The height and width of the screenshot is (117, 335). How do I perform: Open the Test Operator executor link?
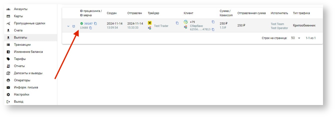pos(279,28)
